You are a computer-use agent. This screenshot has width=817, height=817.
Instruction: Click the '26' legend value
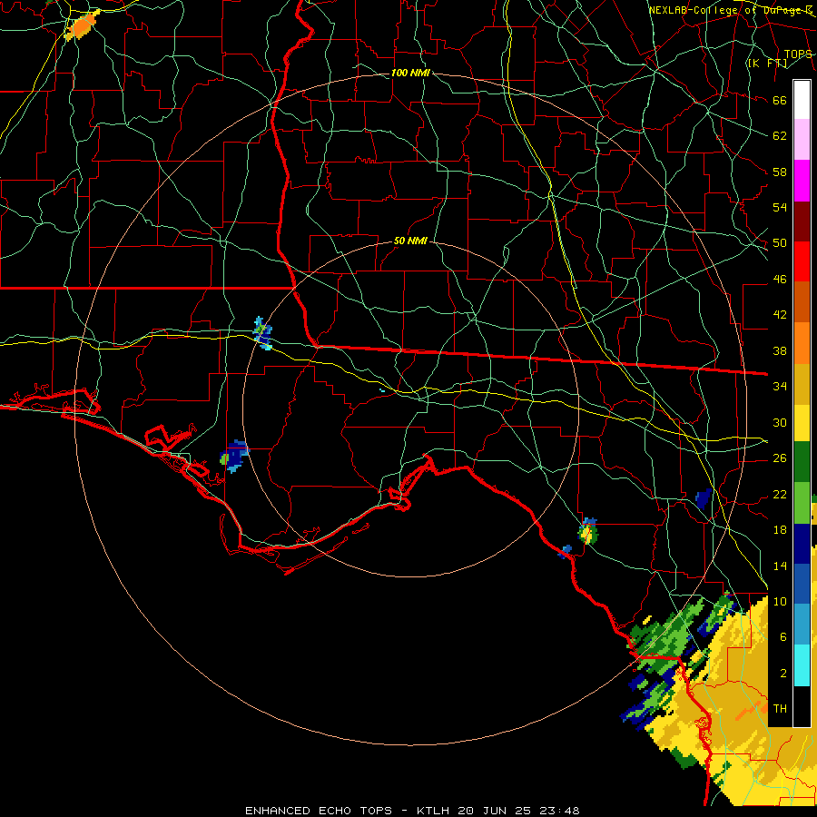780,458
